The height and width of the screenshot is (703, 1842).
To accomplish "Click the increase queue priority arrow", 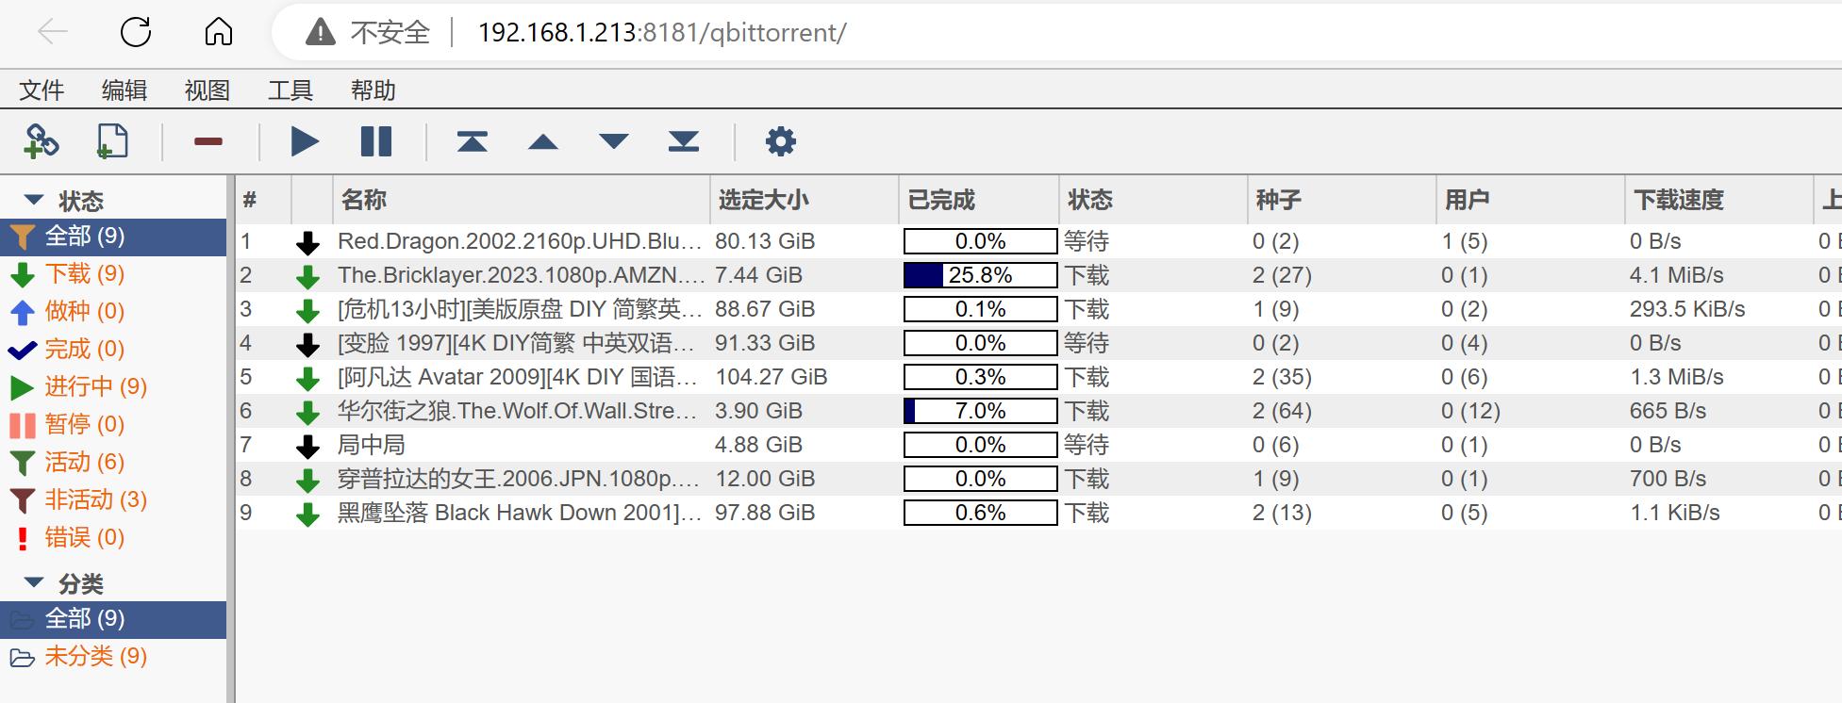I will (x=542, y=142).
